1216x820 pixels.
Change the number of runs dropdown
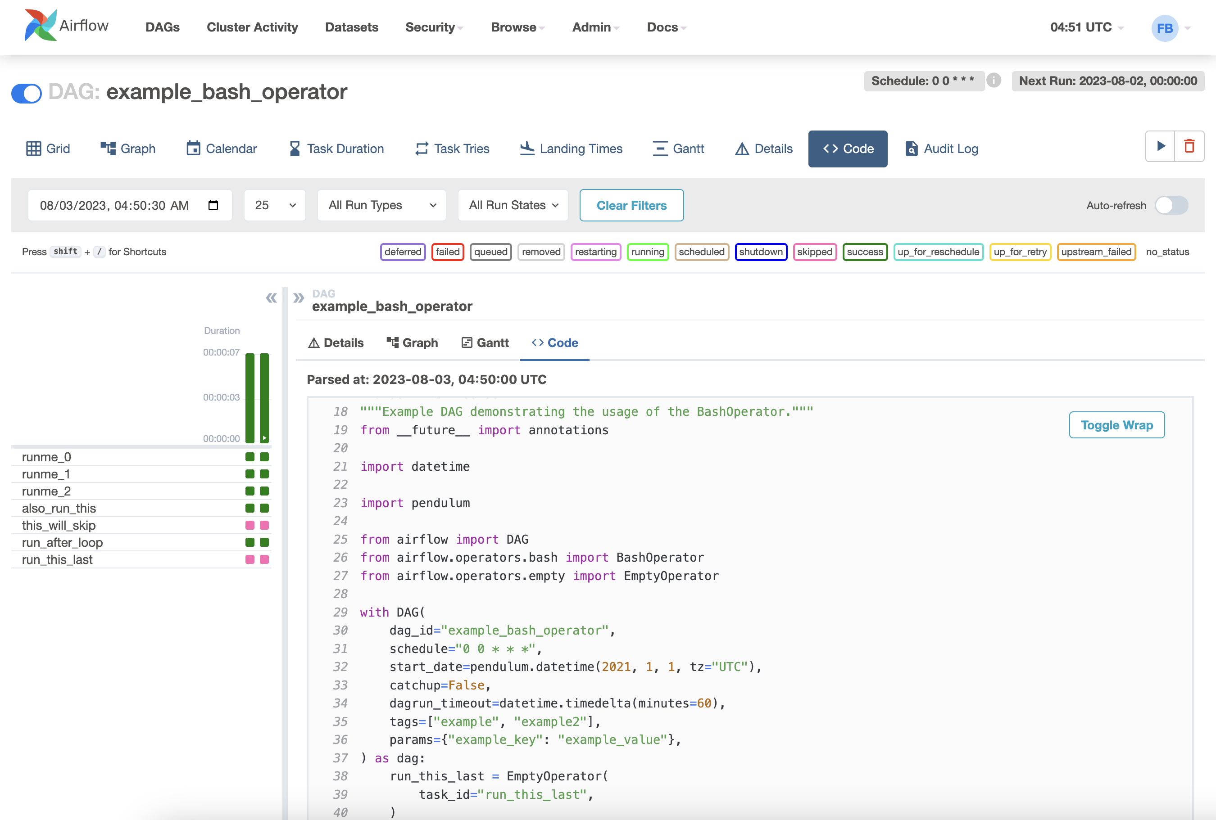pyautogui.click(x=275, y=205)
